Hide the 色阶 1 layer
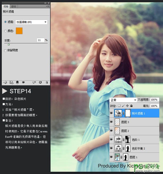This screenshot has width=163, height=174. pyautogui.click(x=111, y=139)
